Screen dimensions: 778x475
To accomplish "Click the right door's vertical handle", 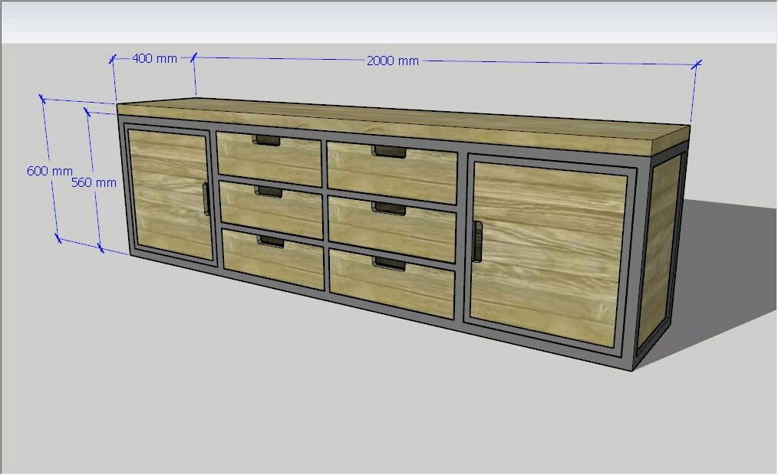I will 477,241.
